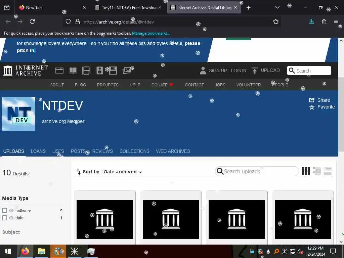The height and width of the screenshot is (258, 344).
Task: Open the Firefox extensions puzzle icon
Action: (x=324, y=21)
